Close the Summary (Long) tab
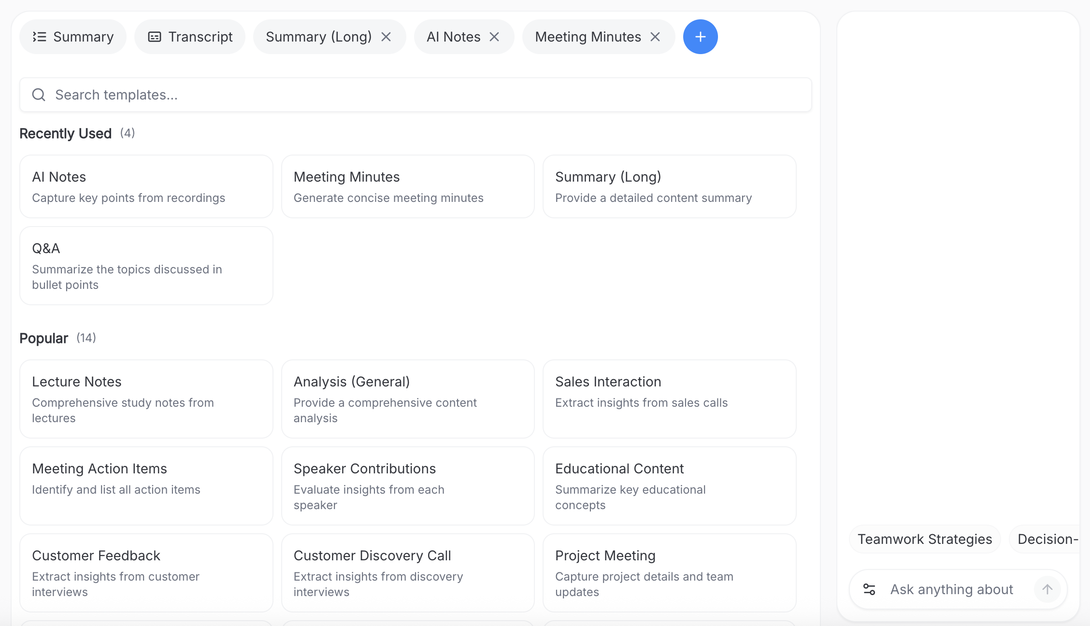Image resolution: width=1090 pixels, height=626 pixels. click(386, 37)
